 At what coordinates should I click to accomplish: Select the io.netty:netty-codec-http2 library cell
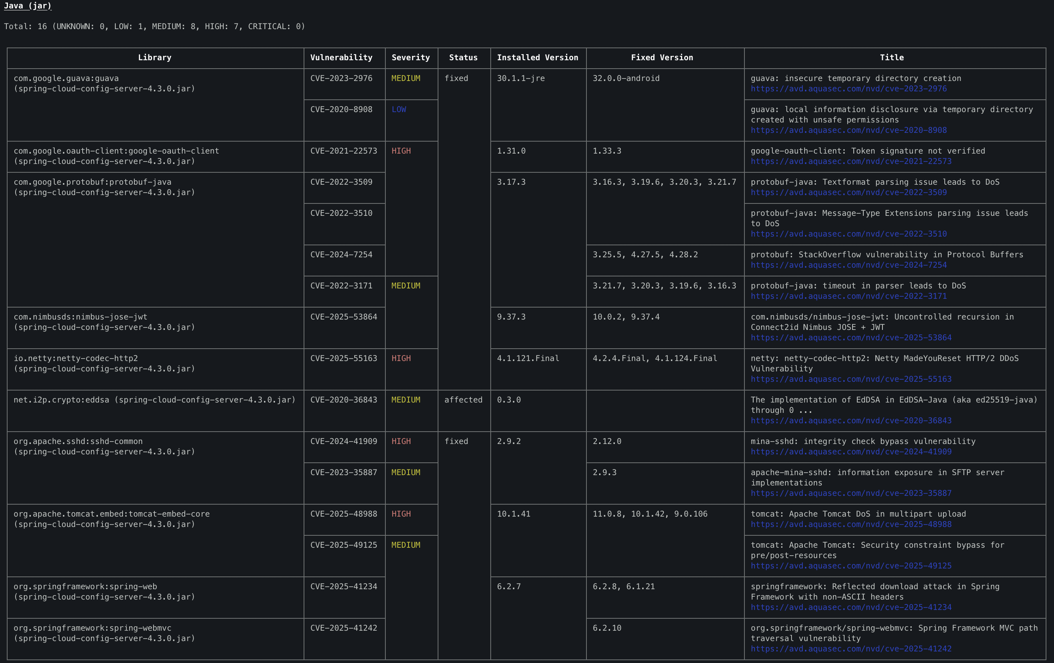tap(155, 369)
